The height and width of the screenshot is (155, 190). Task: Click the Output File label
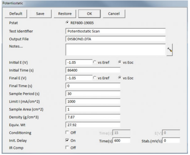[x=19, y=39]
